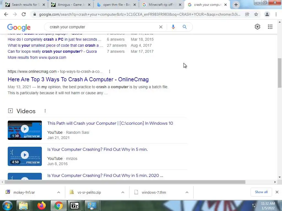Go forward using the forward arrow
This screenshot has height=211, width=282.
pos(15,14)
